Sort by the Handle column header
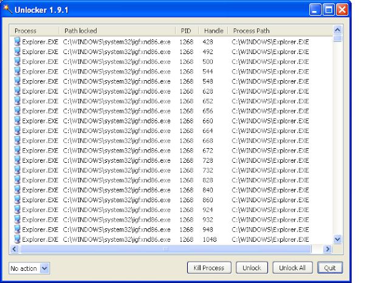This screenshot has width=389, height=283. pos(213,31)
